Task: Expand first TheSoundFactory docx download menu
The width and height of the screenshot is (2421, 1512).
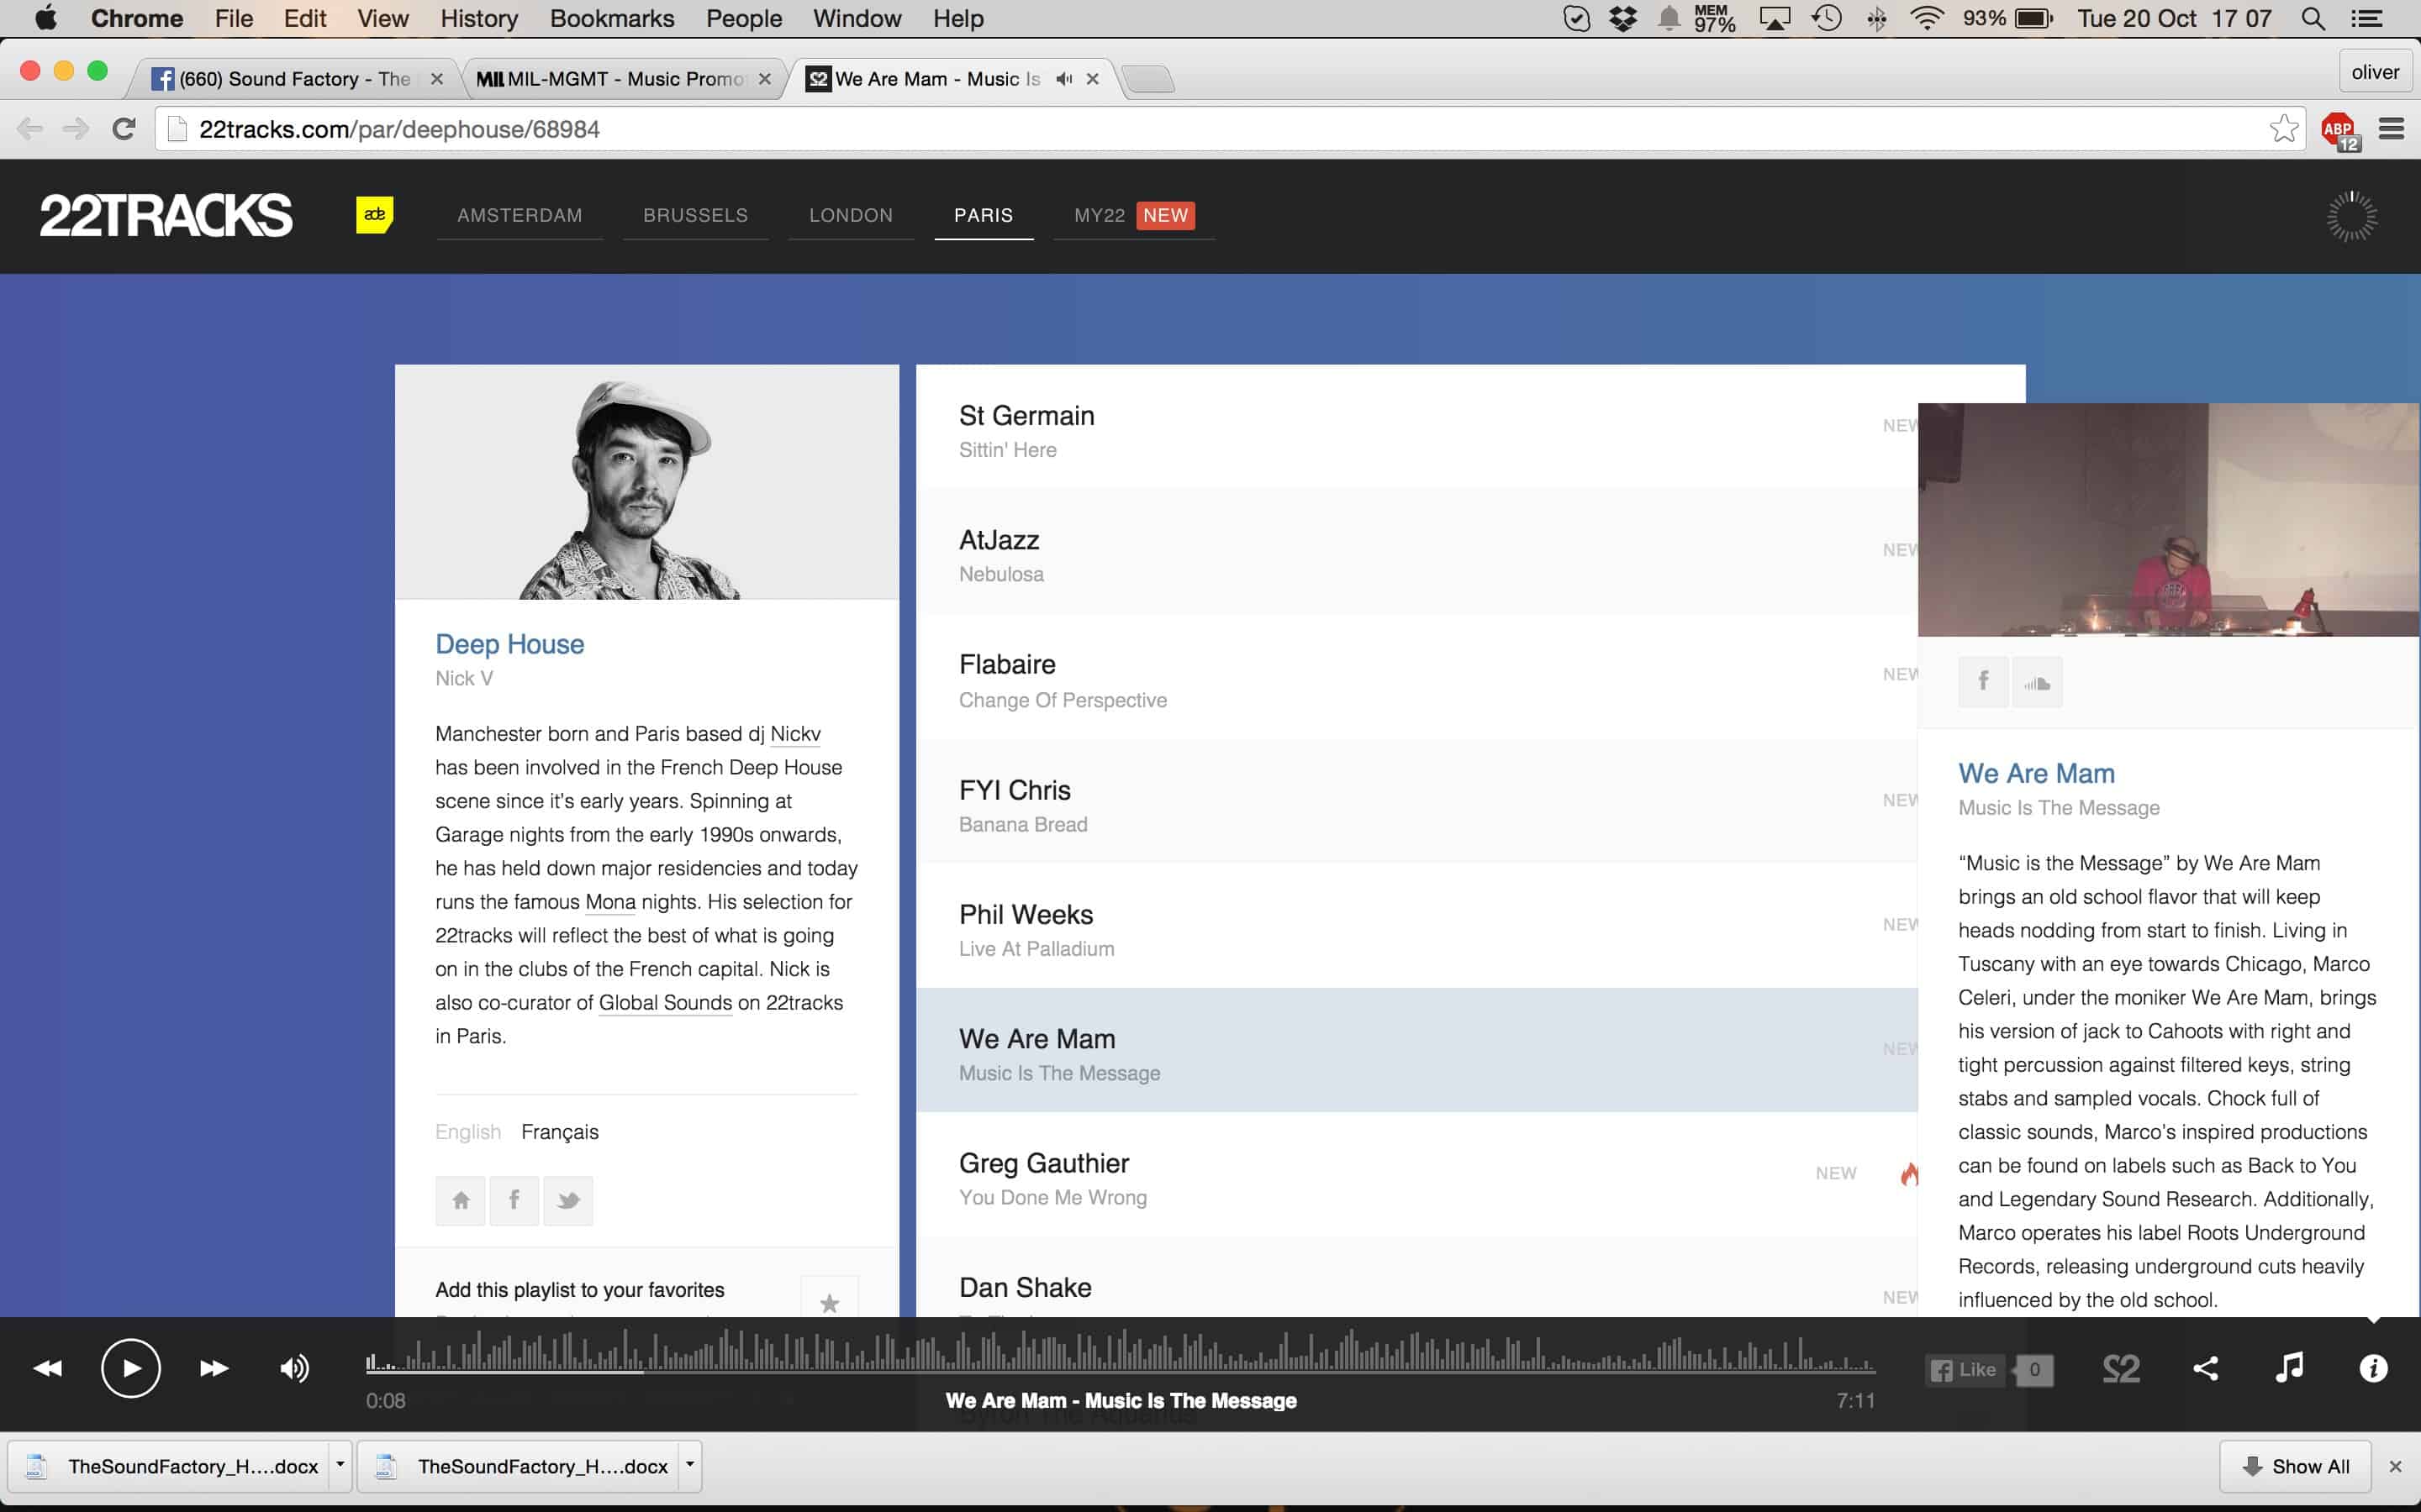Action: pos(340,1465)
